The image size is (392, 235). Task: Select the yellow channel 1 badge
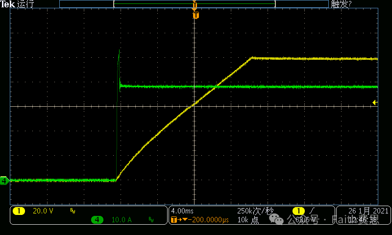[19, 211]
